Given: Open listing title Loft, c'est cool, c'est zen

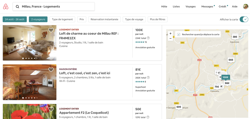Looking at the screenshot, I should tap(85, 73).
